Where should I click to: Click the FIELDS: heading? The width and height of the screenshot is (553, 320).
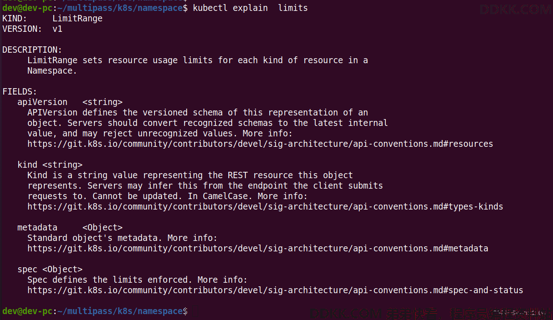(20, 92)
